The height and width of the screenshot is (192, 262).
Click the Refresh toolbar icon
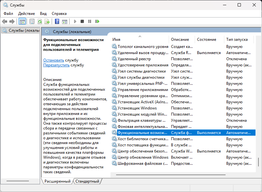[x=40, y=21]
